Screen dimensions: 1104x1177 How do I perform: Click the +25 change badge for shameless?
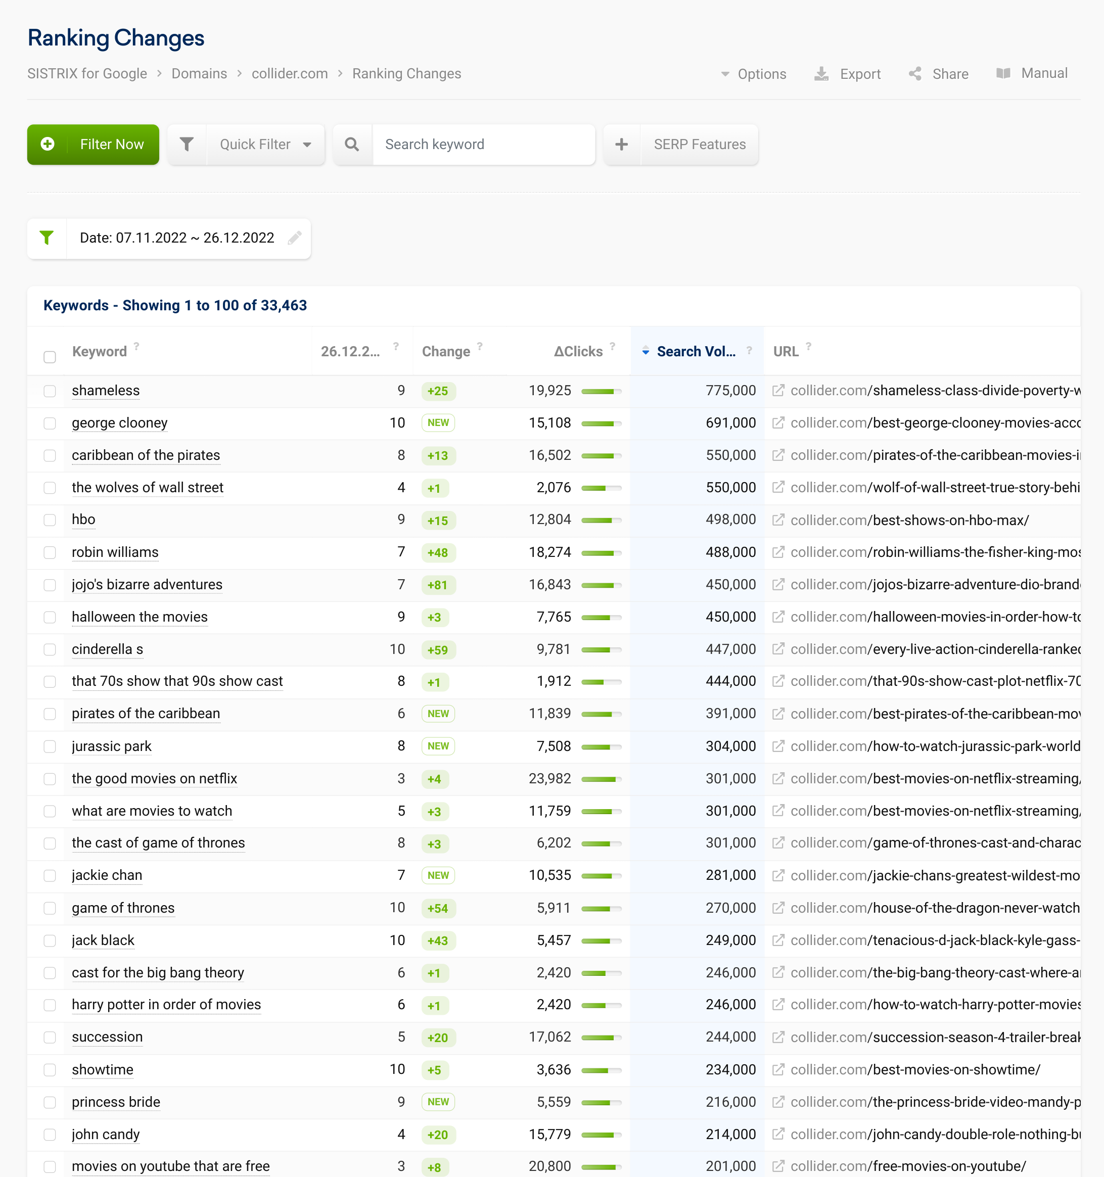[x=438, y=391]
